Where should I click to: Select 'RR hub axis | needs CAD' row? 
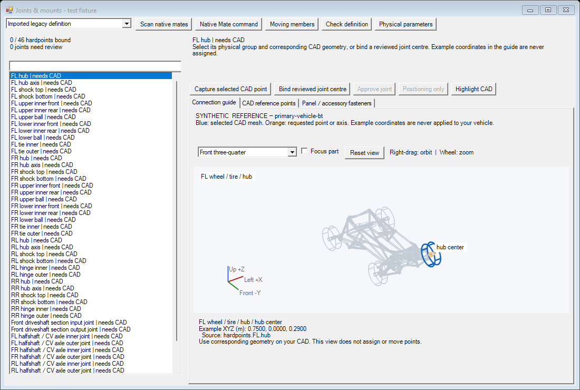(x=91, y=288)
